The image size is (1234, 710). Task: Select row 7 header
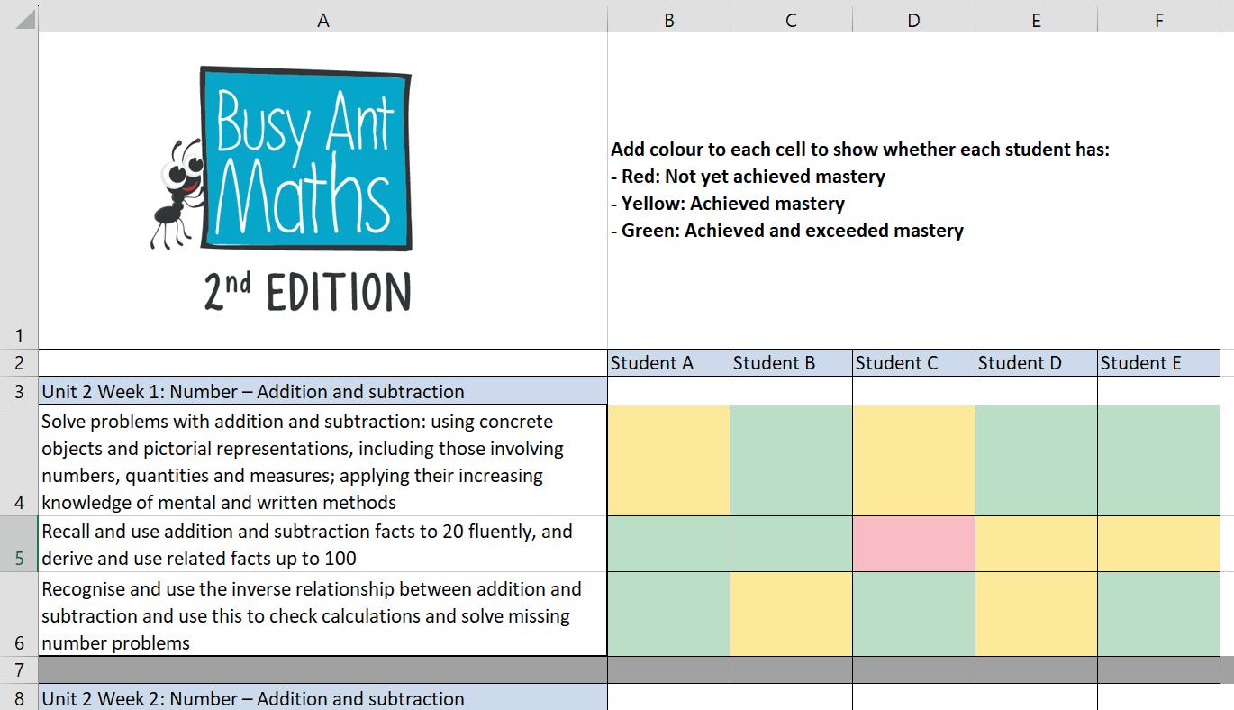[19, 670]
